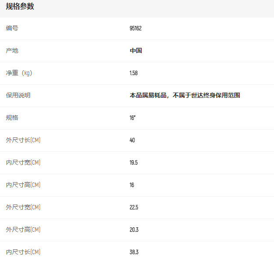Click the net weight value 1.58
Viewport: 274px width, 262px height.
click(133, 73)
